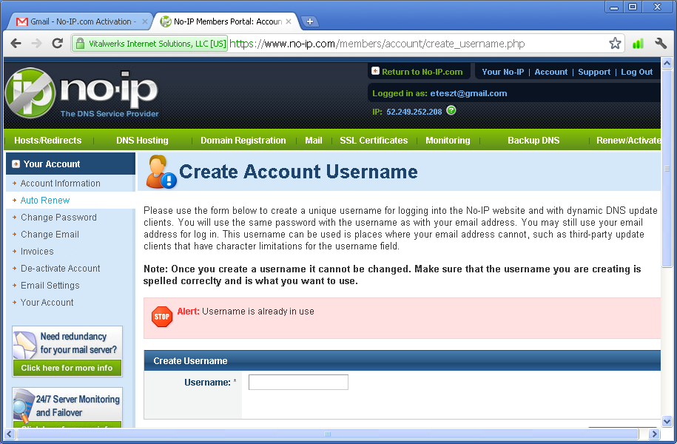This screenshot has width=677, height=444.
Task: Click the red STOP alert icon
Action: pos(162,317)
